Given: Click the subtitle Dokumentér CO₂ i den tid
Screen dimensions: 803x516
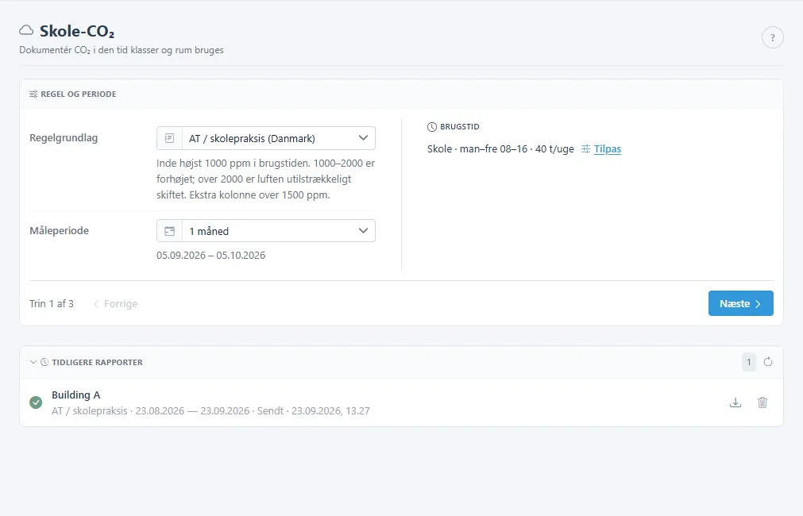Looking at the screenshot, I should (x=122, y=50).
